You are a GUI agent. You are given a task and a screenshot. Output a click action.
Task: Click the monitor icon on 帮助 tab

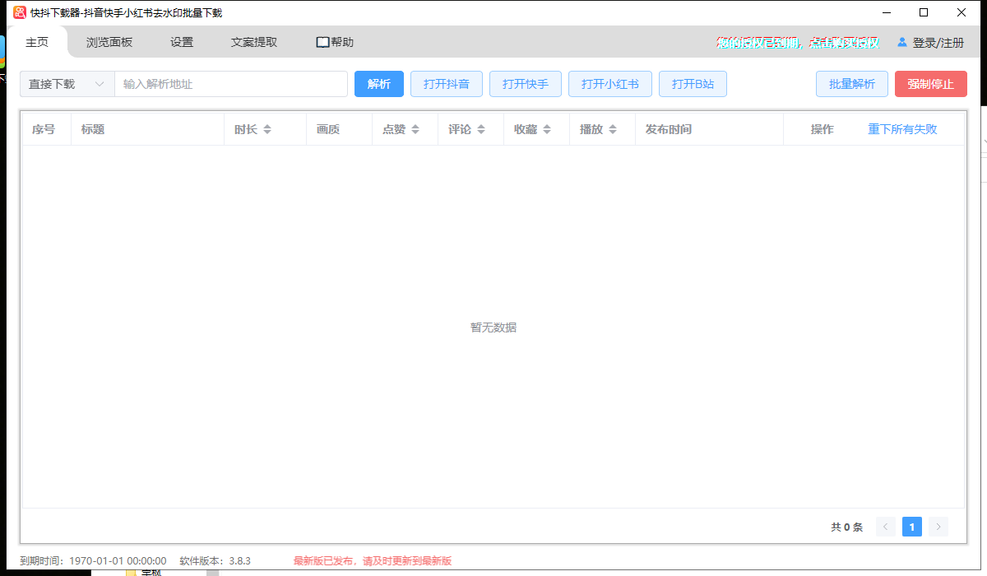322,42
